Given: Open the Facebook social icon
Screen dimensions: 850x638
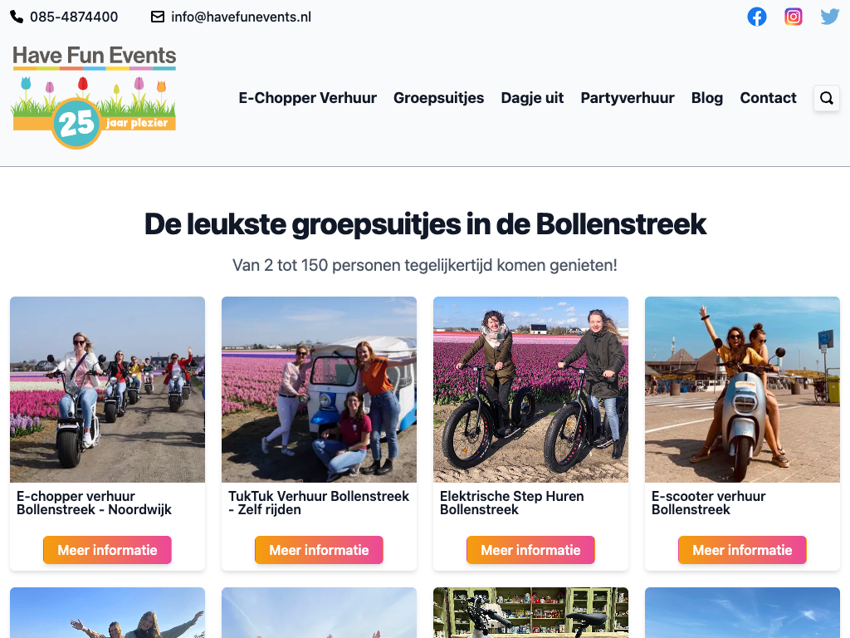Looking at the screenshot, I should coord(757,17).
